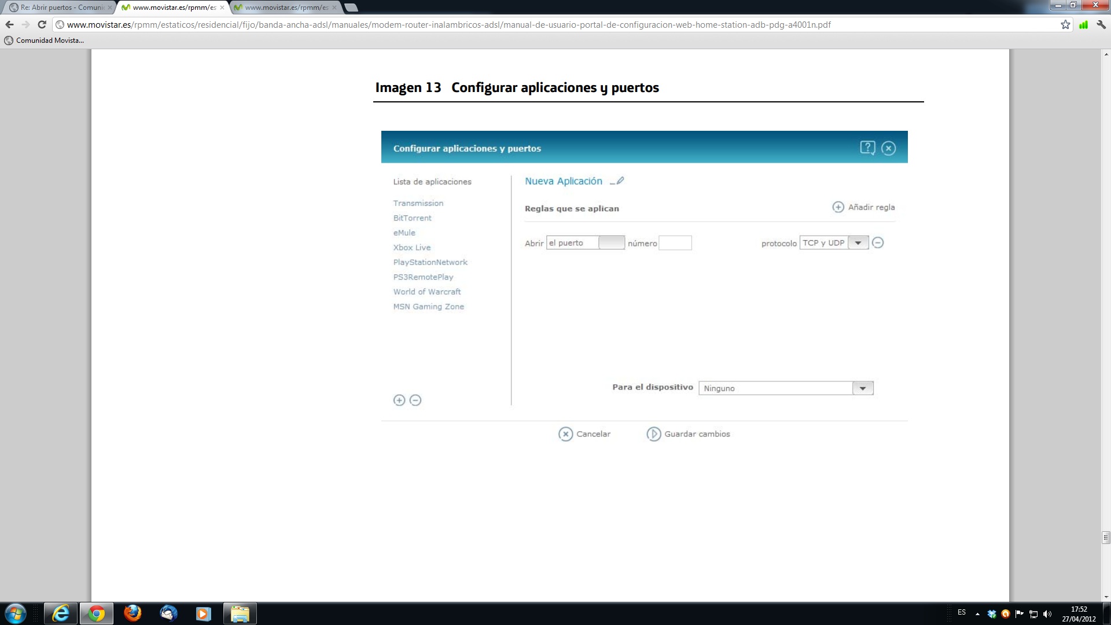Click the Reglas que se aplican label

[x=572, y=209]
